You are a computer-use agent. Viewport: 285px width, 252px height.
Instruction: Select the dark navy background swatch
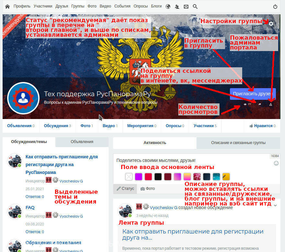(x=207, y=177)
